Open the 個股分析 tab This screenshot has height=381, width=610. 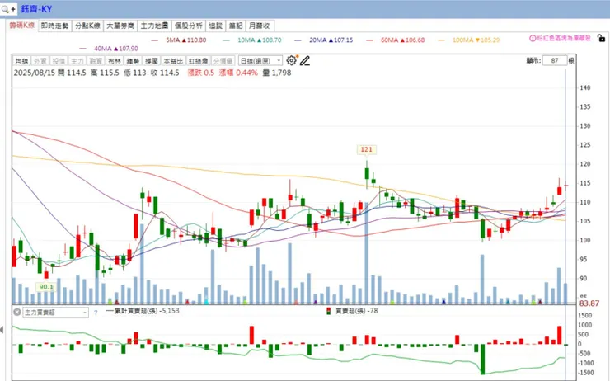(x=189, y=26)
